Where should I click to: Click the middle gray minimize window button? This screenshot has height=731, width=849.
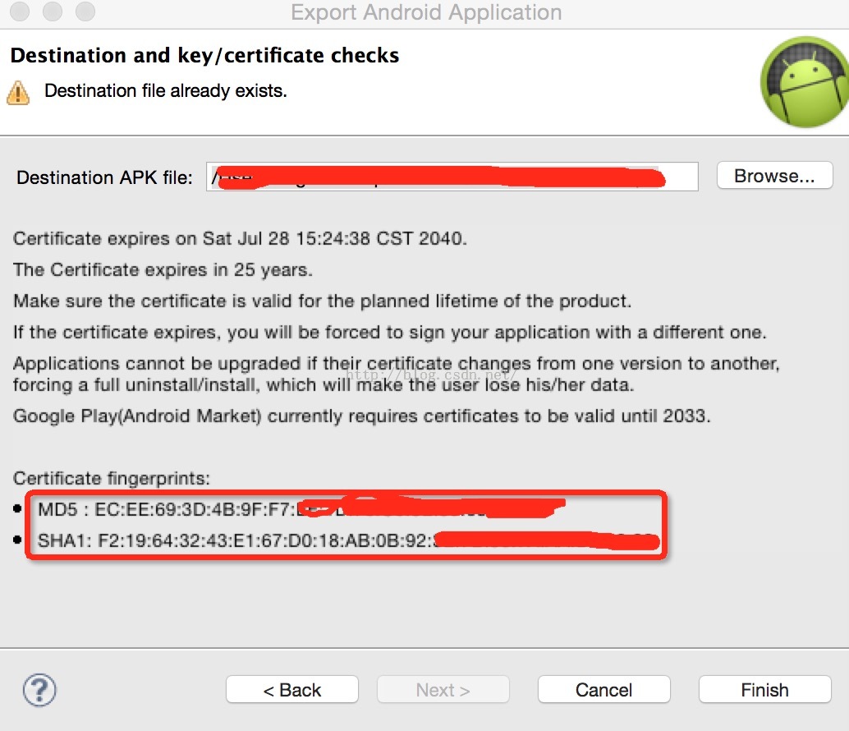53,12
